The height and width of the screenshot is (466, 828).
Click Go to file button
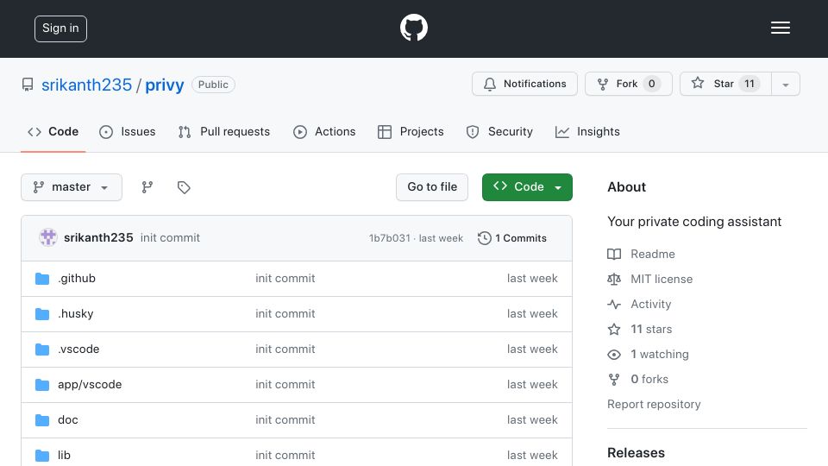432,187
